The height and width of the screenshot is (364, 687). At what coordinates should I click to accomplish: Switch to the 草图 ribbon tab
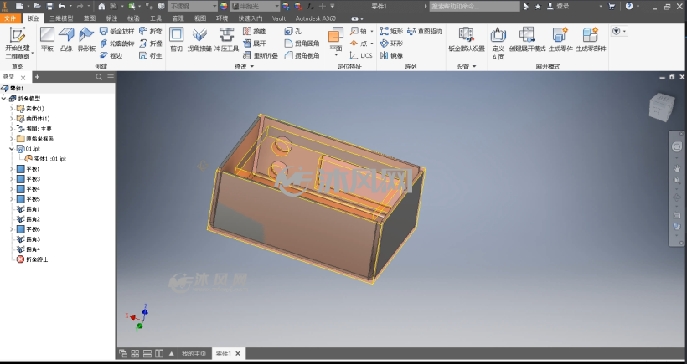pos(90,18)
